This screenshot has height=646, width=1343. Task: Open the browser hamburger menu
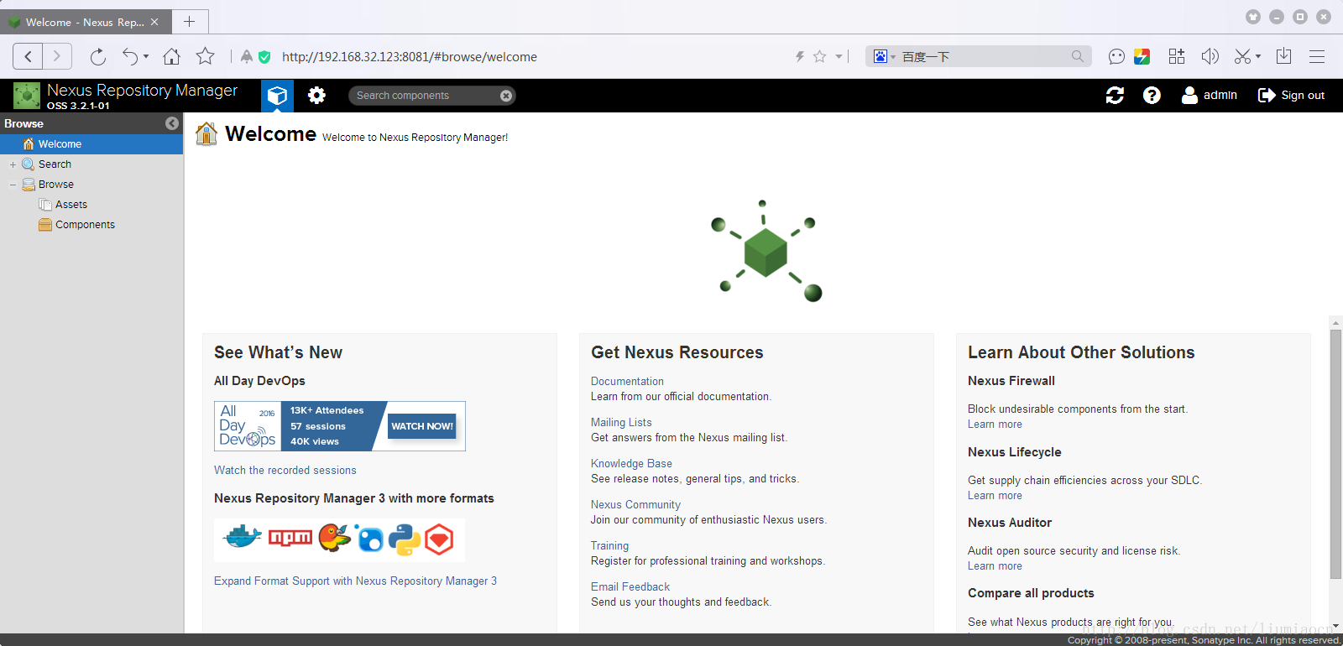(x=1317, y=56)
